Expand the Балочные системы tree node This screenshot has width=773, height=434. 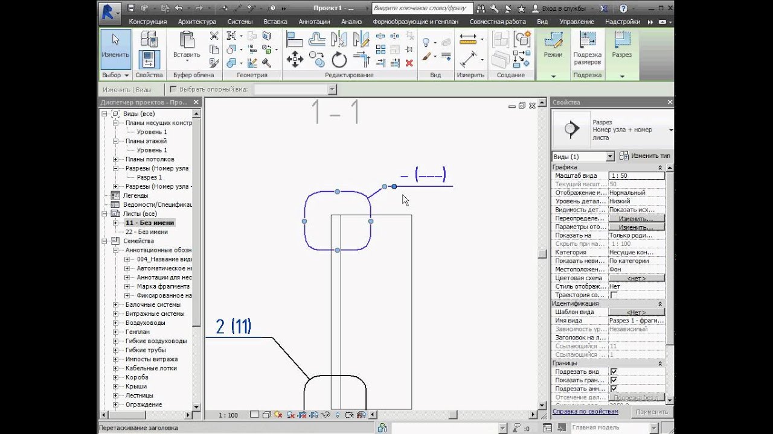coord(115,304)
